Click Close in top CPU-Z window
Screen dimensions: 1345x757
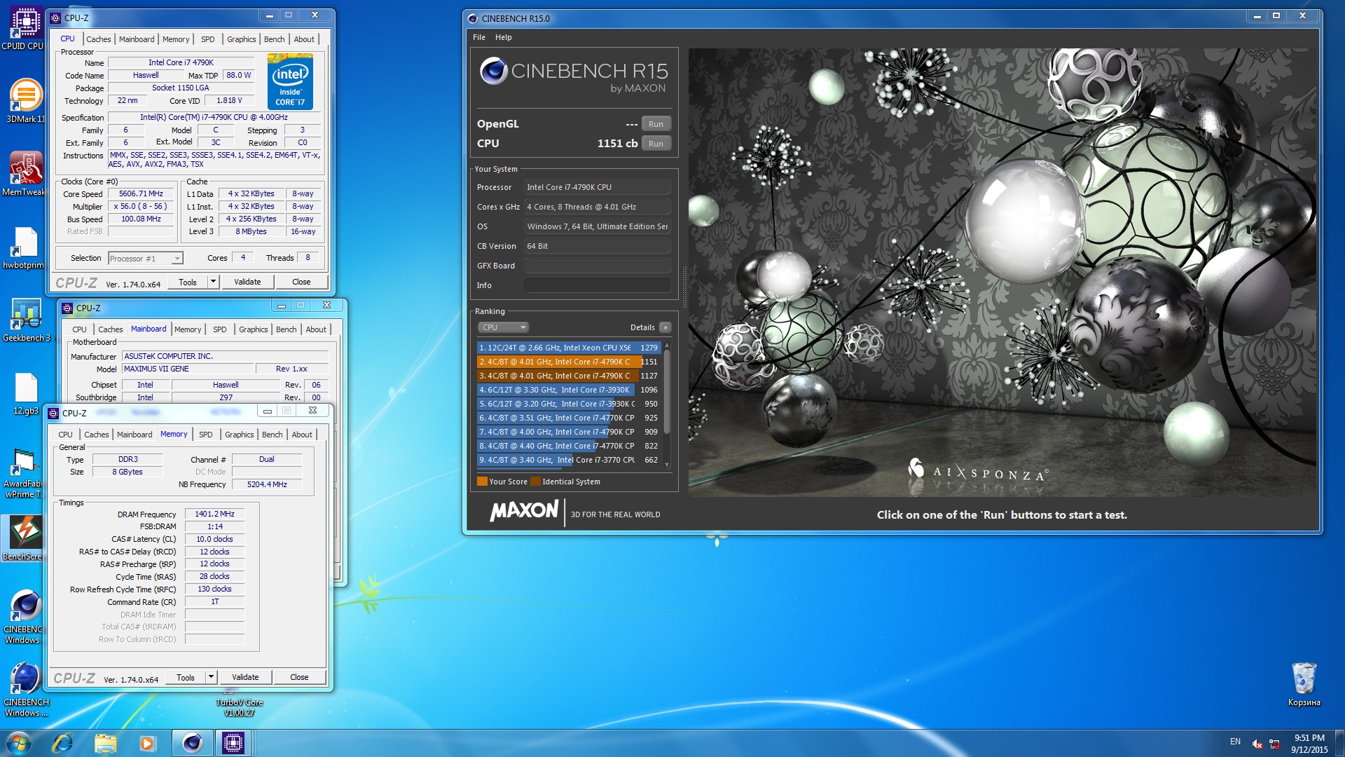(x=301, y=282)
